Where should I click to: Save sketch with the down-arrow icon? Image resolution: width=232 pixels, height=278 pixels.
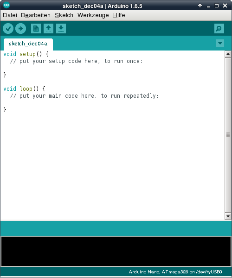coord(61,29)
